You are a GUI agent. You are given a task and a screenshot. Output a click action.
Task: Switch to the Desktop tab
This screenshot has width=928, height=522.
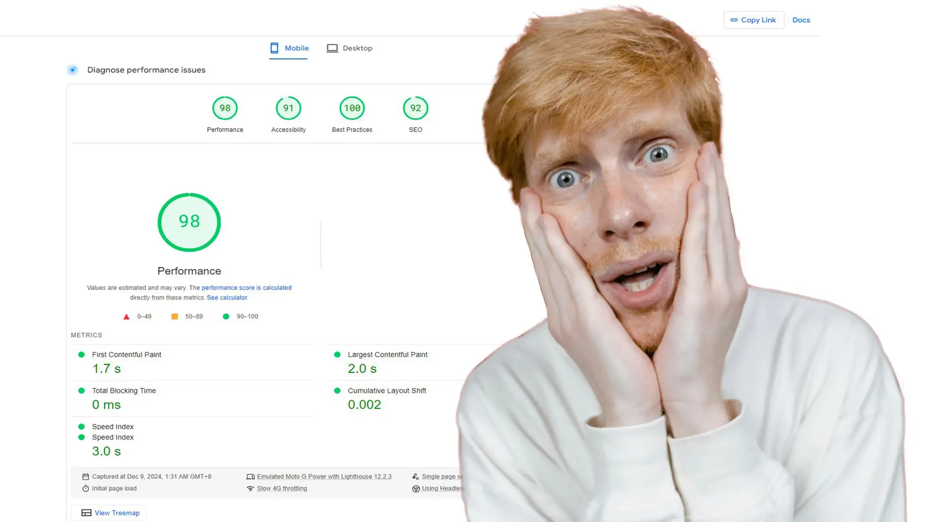[349, 48]
